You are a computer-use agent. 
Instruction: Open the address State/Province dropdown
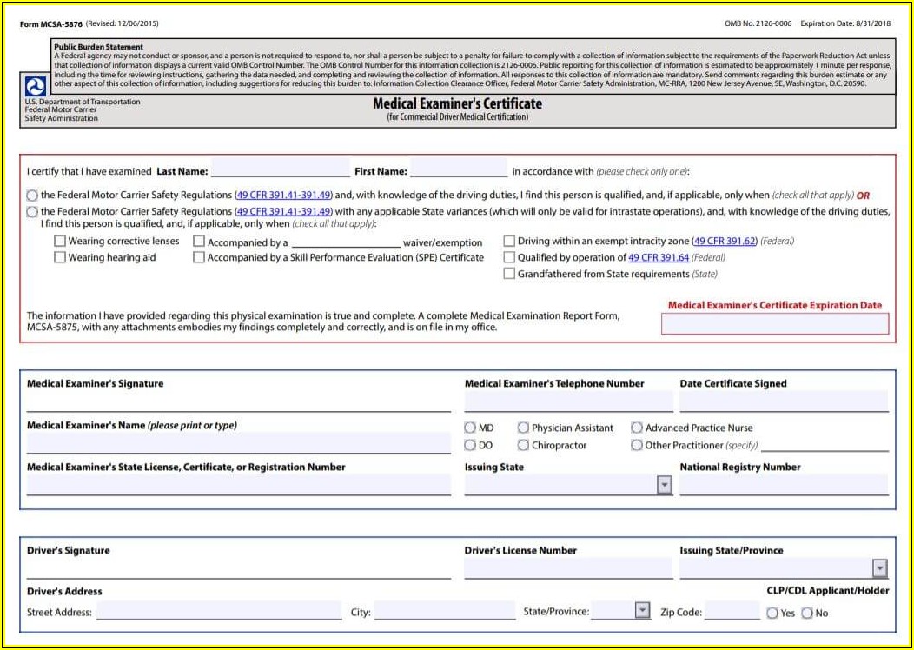(642, 610)
